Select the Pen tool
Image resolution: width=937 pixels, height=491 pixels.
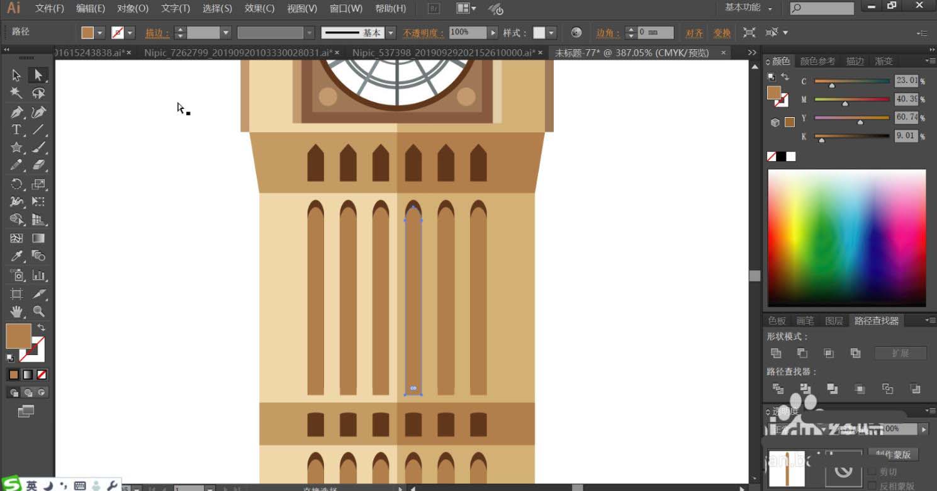[16, 112]
